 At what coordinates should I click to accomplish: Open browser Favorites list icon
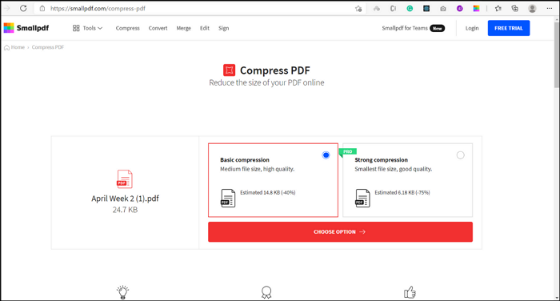click(498, 9)
